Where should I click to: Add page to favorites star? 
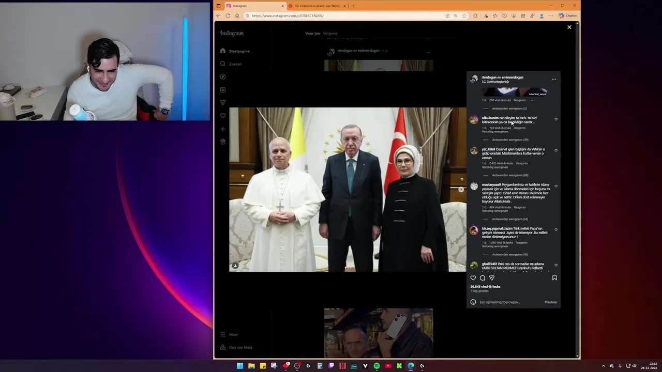click(464, 16)
